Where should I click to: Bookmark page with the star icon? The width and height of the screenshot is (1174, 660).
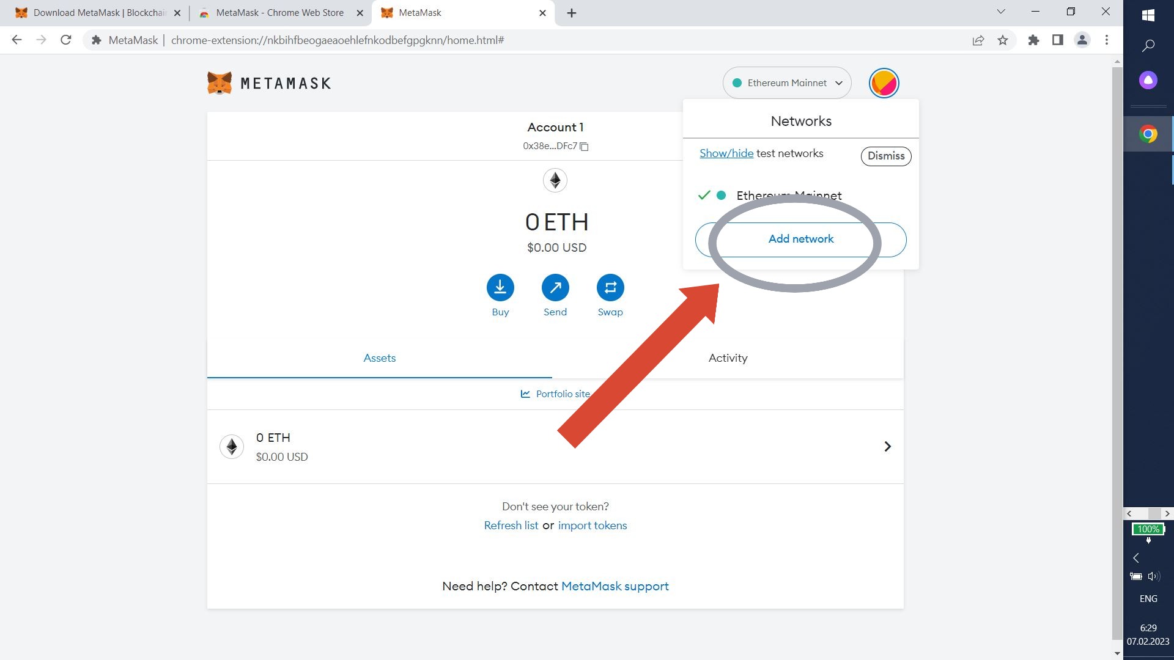[1003, 40]
